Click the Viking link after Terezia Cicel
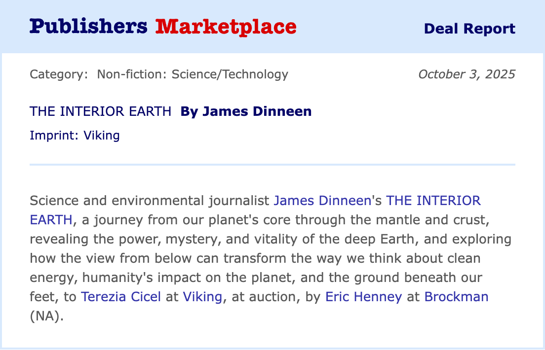The height and width of the screenshot is (350, 545). click(x=202, y=297)
